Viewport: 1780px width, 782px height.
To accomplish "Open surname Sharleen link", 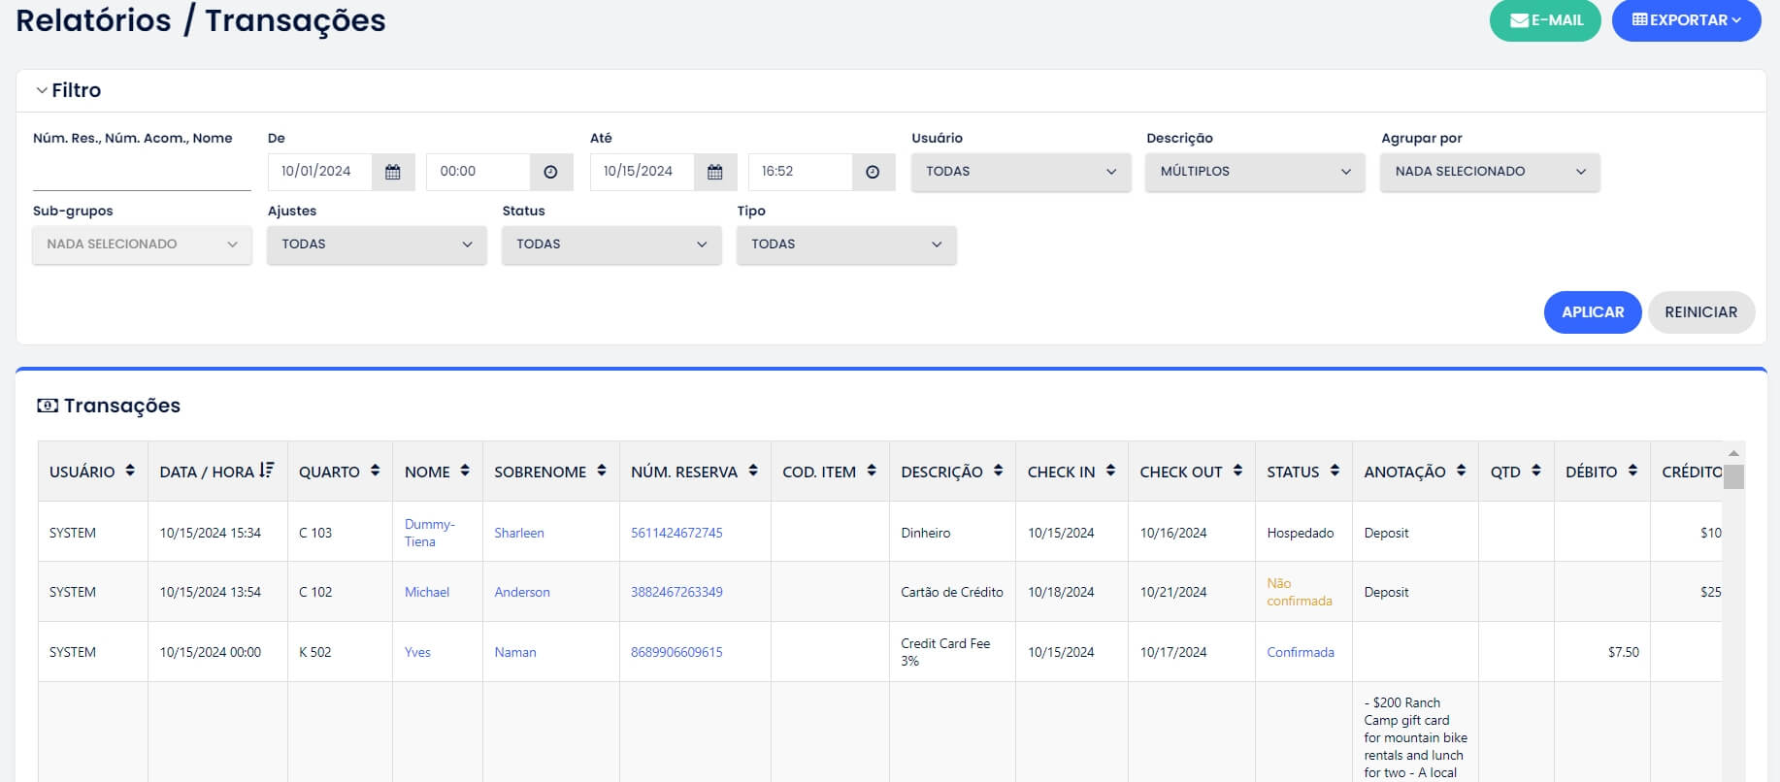I will pos(519,533).
